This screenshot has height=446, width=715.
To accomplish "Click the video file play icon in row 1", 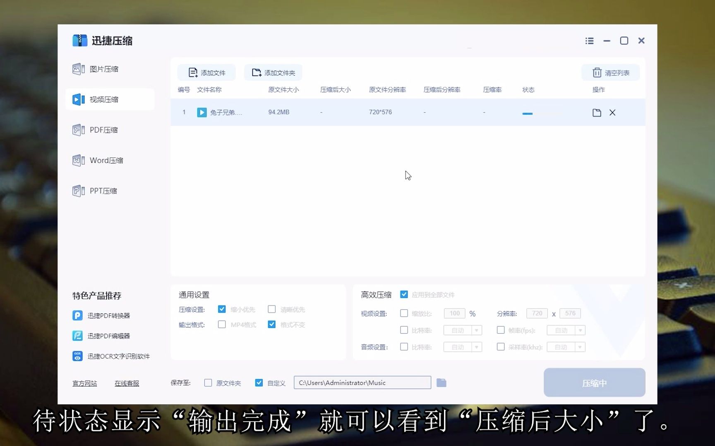I will click(202, 112).
